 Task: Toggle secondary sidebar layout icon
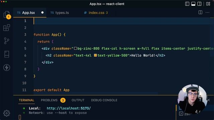(x=199, y=4)
